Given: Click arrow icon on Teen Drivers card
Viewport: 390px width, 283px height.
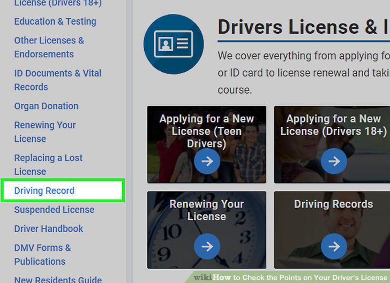Looking at the screenshot, I should pyautogui.click(x=207, y=161).
